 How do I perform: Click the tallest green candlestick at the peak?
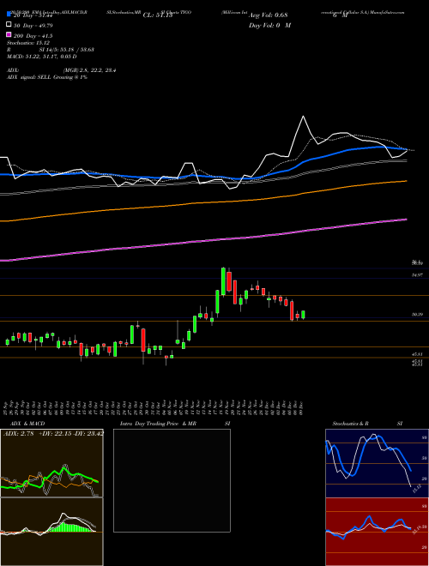click(223, 281)
